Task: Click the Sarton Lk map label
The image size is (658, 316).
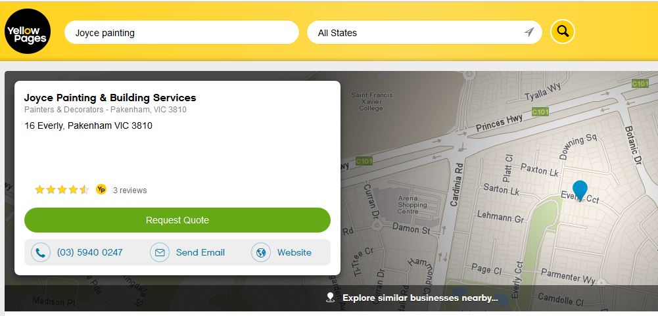Action: (x=502, y=189)
